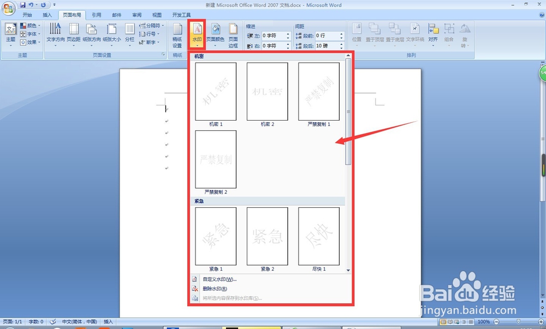Save the document from quick access toolbar

click(x=22, y=5)
